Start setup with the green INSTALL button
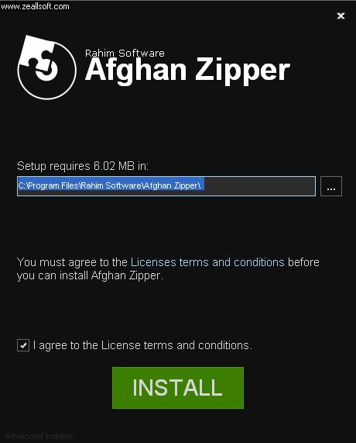The image size is (356, 443). coord(178,388)
